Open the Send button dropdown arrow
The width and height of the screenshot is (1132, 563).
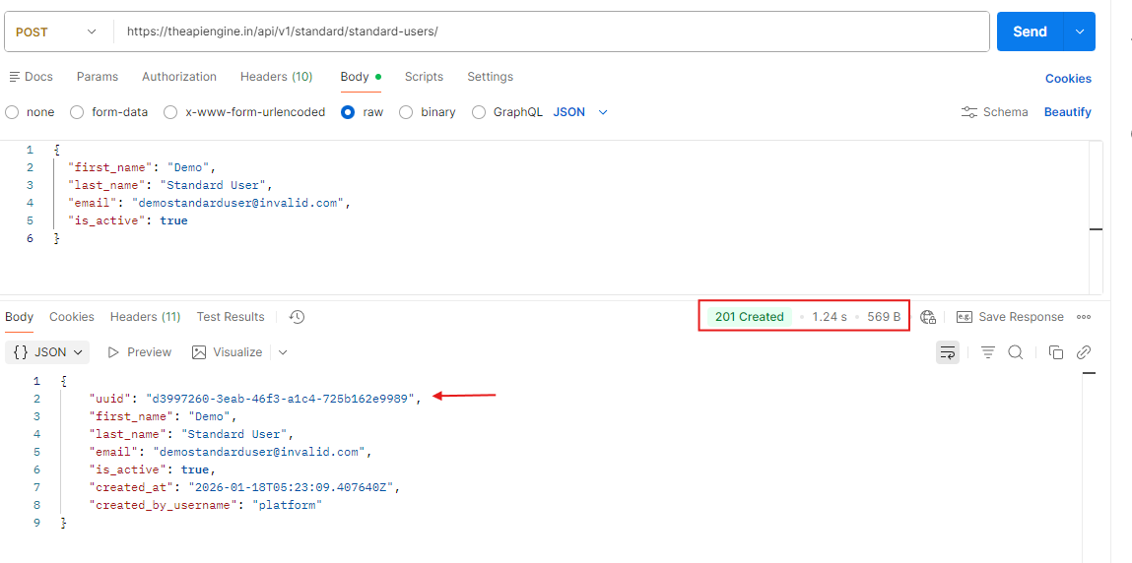[x=1081, y=31]
